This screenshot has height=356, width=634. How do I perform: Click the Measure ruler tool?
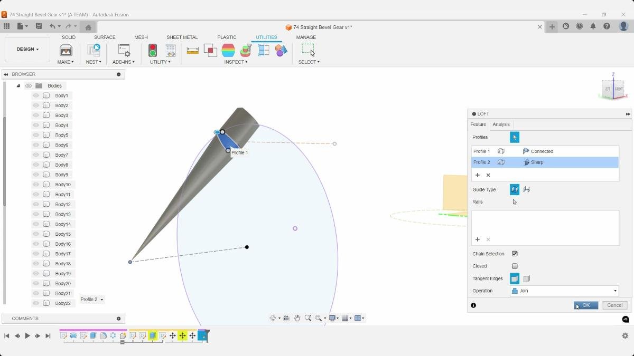pos(193,50)
